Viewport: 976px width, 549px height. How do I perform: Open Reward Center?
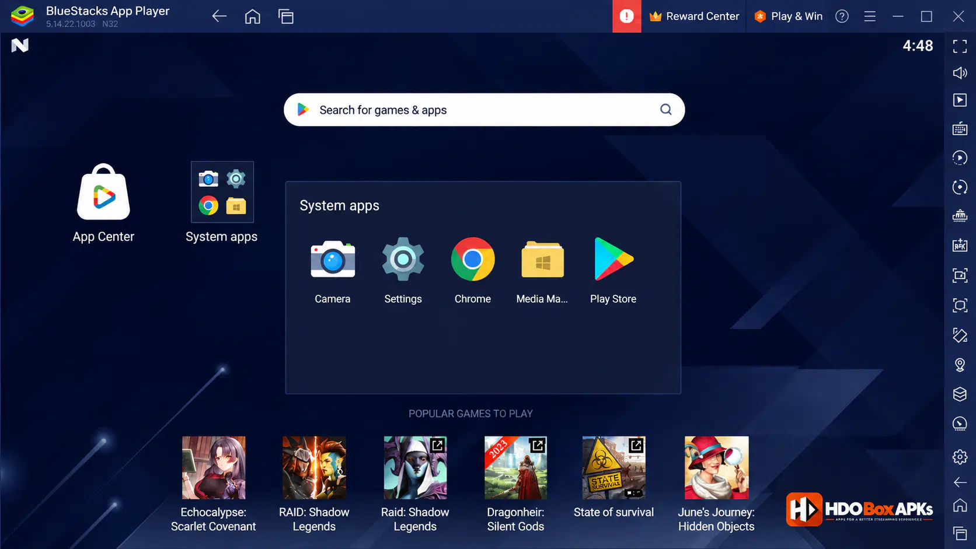click(x=694, y=16)
